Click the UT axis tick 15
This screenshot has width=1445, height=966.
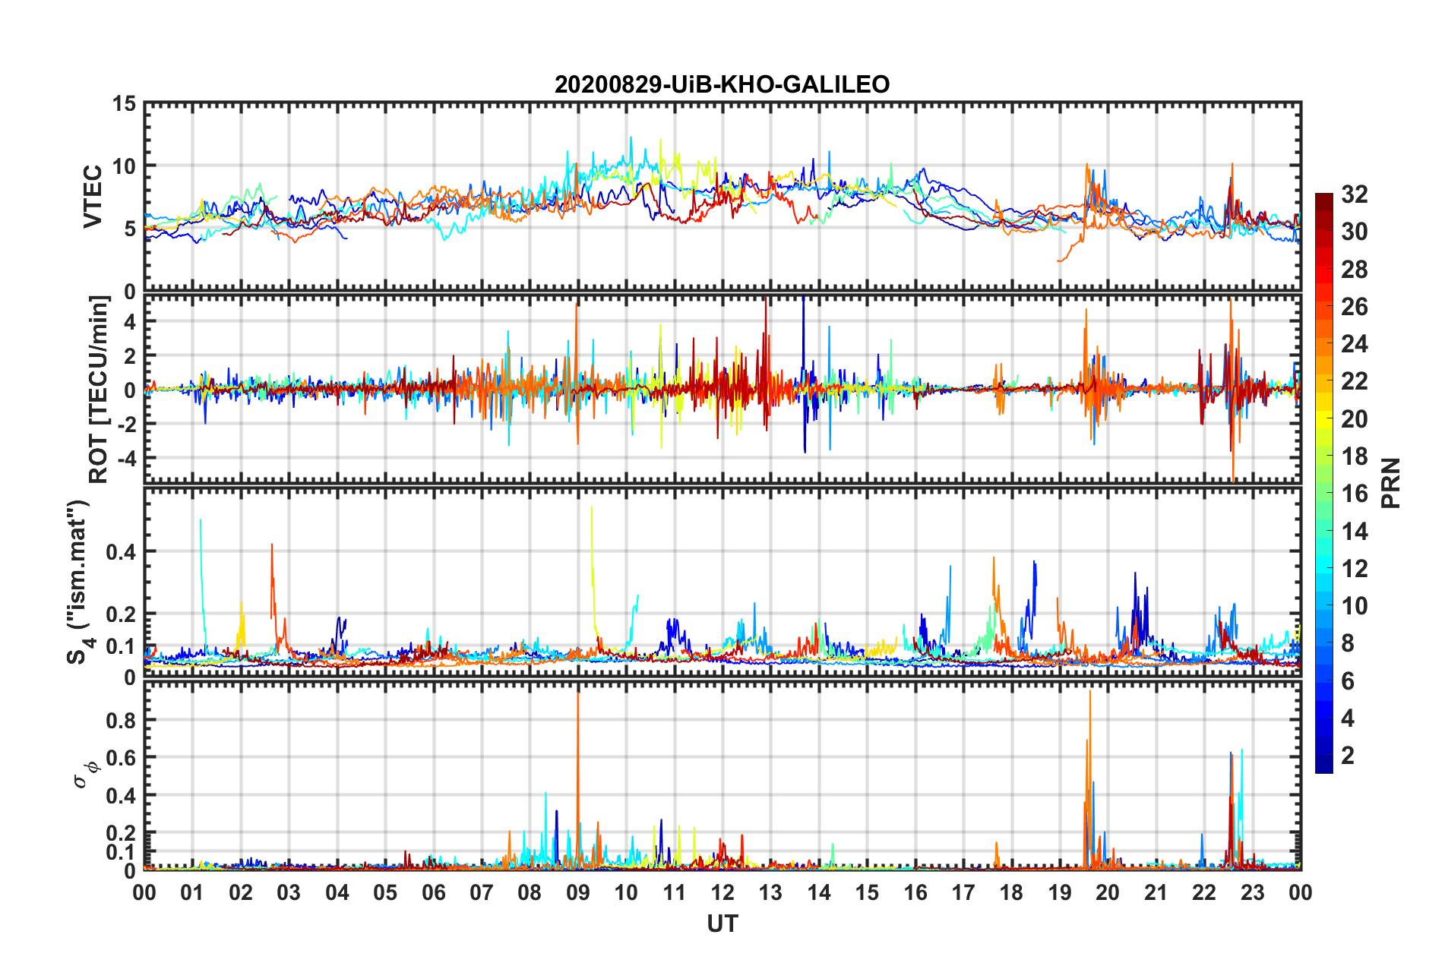click(867, 892)
